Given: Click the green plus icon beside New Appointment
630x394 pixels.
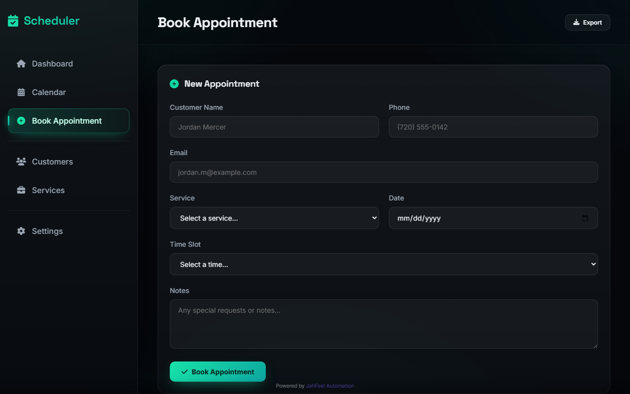Looking at the screenshot, I should pos(174,84).
